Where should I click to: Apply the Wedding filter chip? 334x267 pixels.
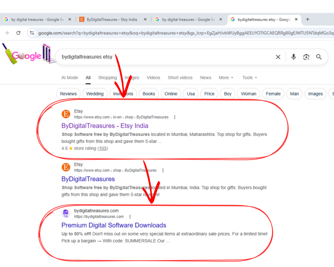pos(95,94)
